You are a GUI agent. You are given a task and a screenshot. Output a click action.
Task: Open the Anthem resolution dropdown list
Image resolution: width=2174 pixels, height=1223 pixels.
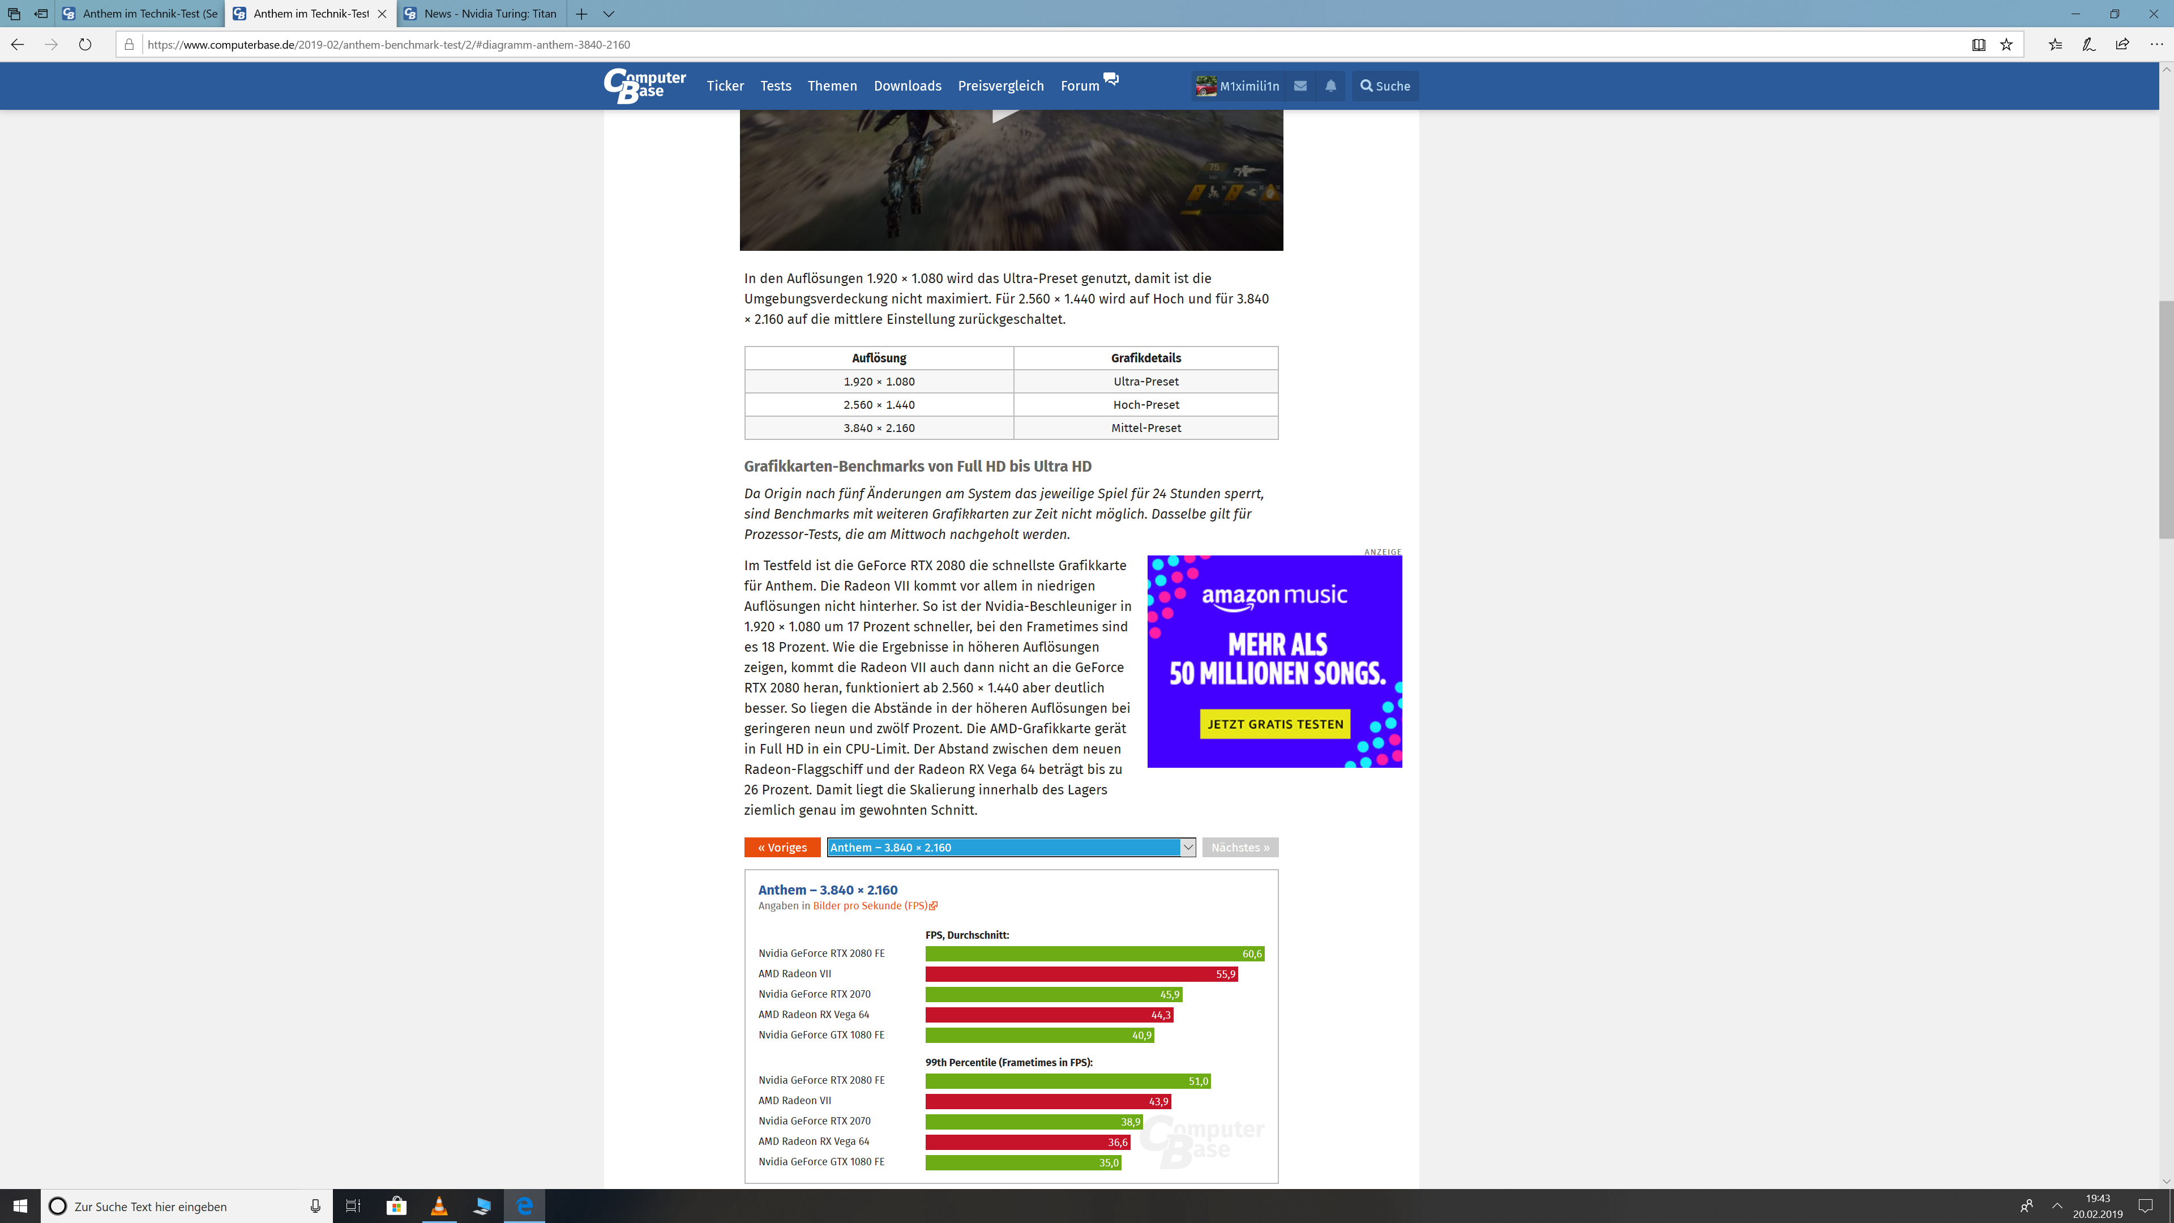click(1187, 846)
